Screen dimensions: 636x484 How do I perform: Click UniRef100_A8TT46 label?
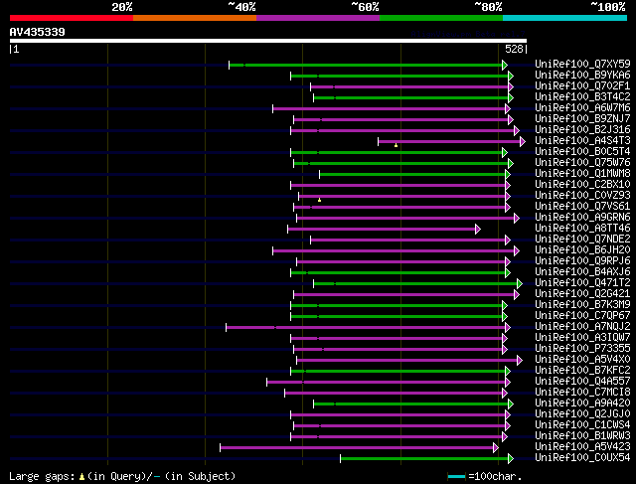click(582, 229)
